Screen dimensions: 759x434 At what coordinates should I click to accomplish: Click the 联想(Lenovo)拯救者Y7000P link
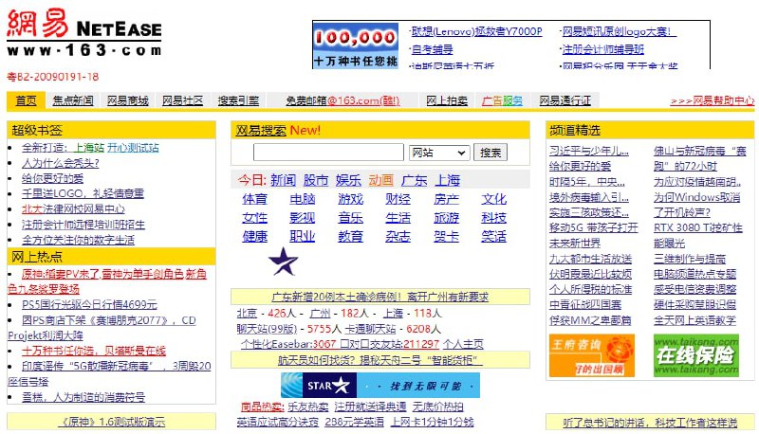coord(477,31)
